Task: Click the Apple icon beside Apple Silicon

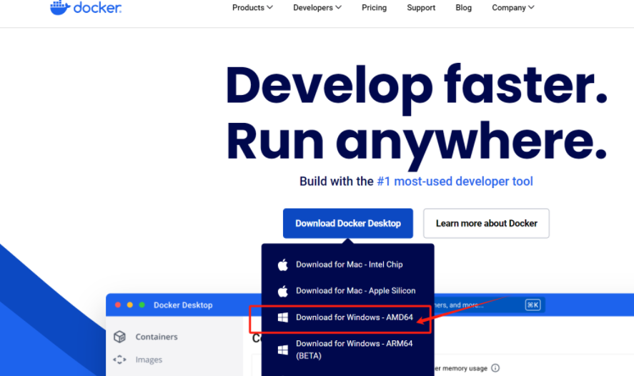Action: point(282,291)
